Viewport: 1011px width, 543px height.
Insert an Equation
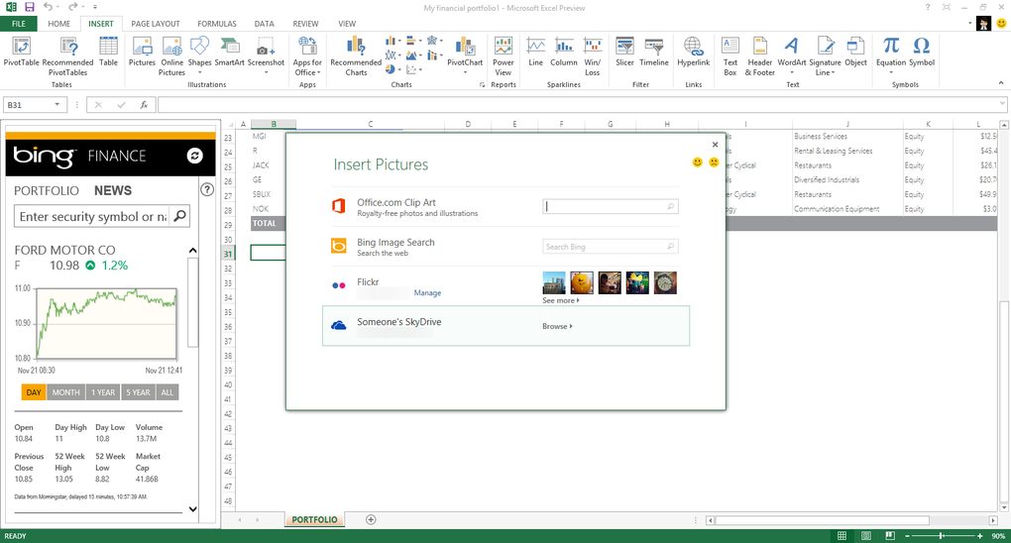point(891,54)
